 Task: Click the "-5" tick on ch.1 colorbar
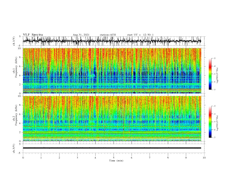(x=214, y=74)
